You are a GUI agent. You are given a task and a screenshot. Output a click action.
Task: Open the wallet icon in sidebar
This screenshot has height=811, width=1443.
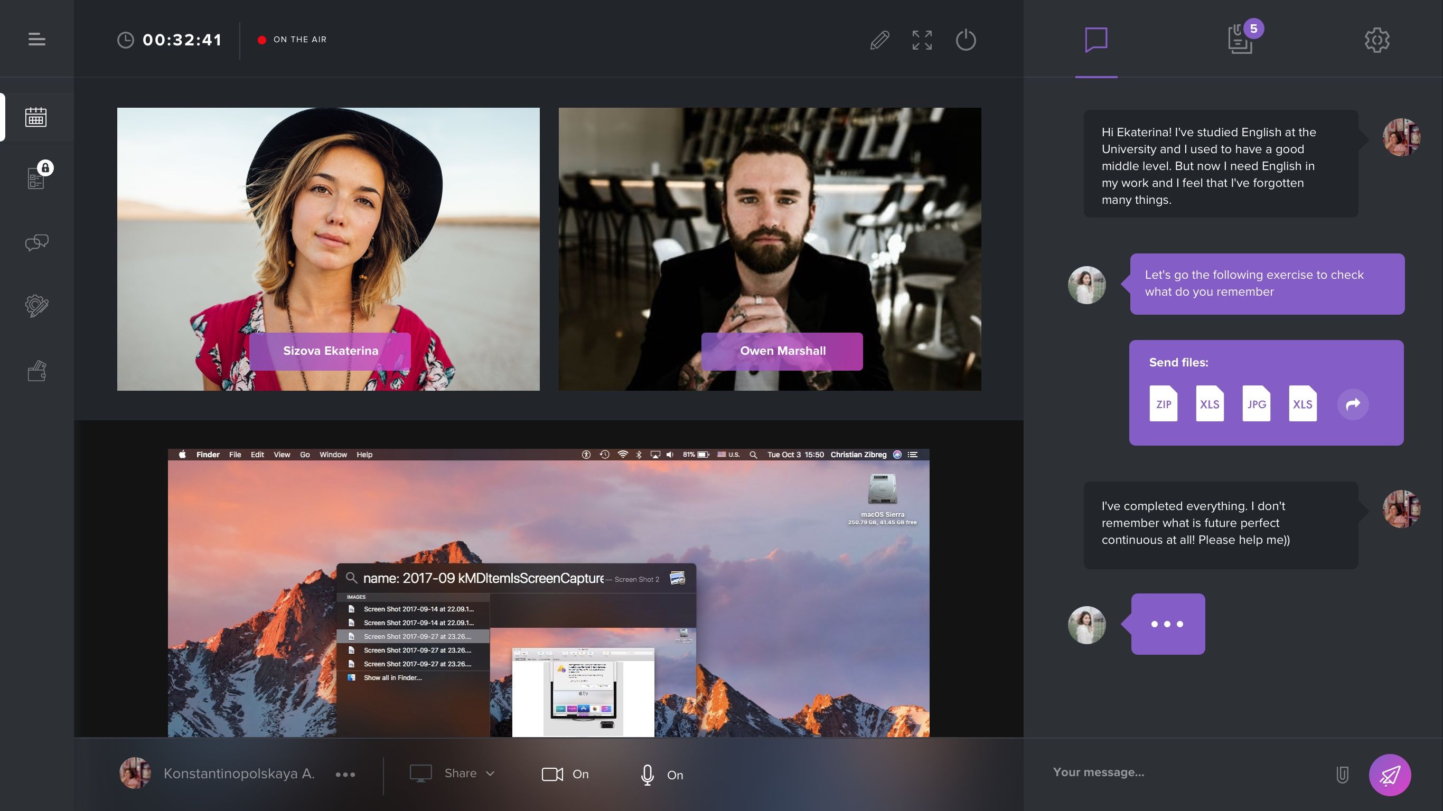37,371
